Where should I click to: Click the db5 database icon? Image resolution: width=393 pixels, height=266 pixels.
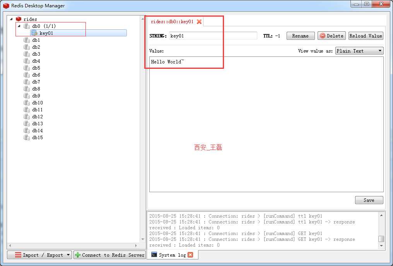click(x=27, y=68)
